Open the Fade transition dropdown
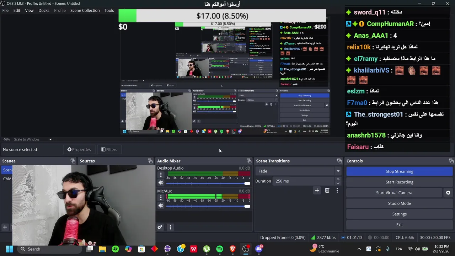 coord(298,171)
